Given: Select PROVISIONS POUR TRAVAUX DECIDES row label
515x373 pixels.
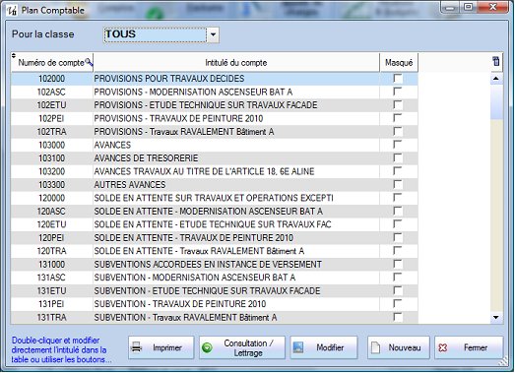Looking at the screenshot, I should pos(169,79).
